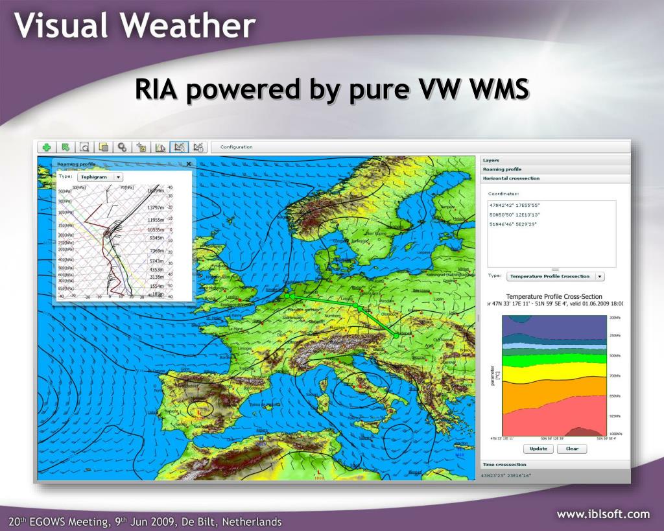Click the status coordinates 43N23'23" 23E16'16"

point(506,475)
